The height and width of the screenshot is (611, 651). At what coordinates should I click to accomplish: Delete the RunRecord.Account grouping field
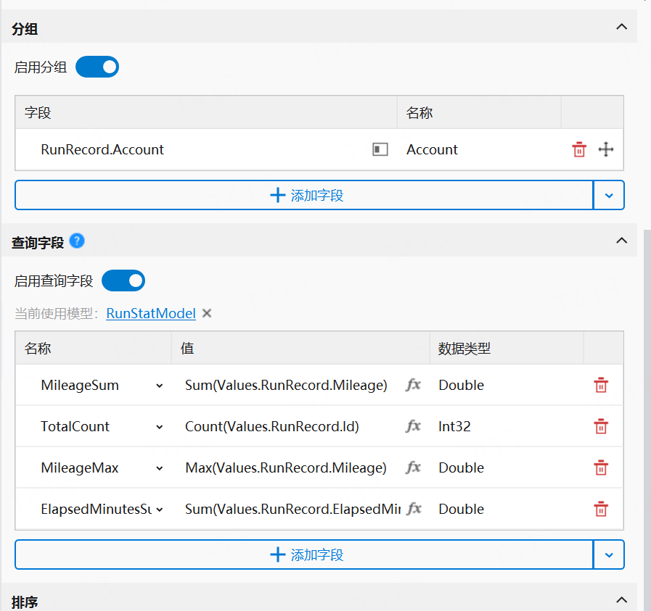(579, 149)
